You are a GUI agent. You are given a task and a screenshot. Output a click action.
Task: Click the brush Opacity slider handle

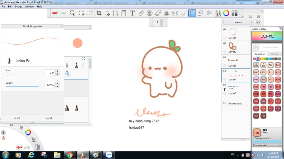click(x=40, y=87)
